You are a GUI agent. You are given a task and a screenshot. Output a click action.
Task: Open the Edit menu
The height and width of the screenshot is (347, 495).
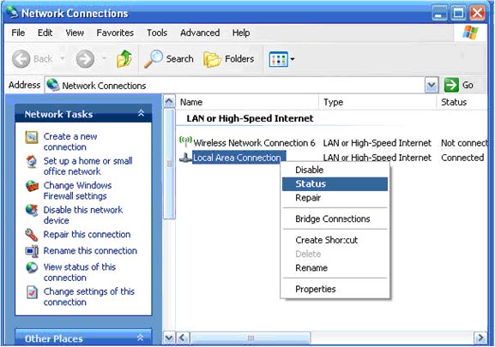pos(45,33)
